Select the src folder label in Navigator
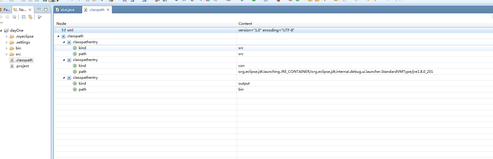 pos(18,54)
